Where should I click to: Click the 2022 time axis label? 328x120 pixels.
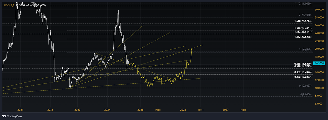(x=50, y=110)
